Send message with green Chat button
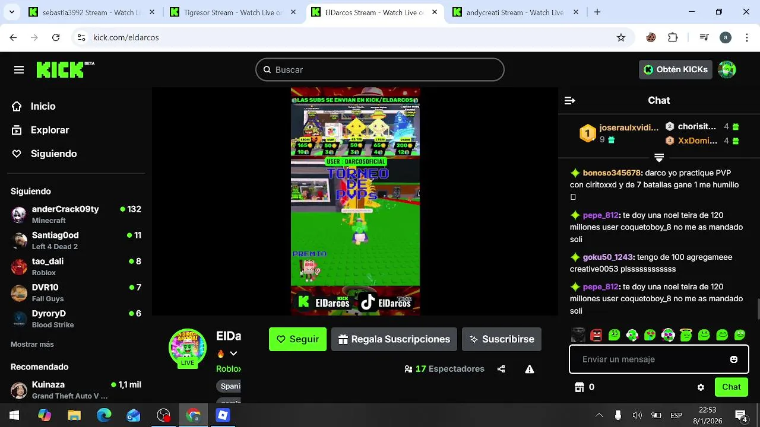The image size is (760, 427). tap(731, 387)
